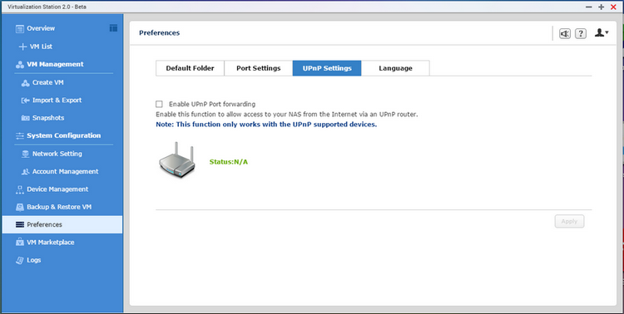Toggle the sidebar layout icon beside Overview

coord(113,27)
